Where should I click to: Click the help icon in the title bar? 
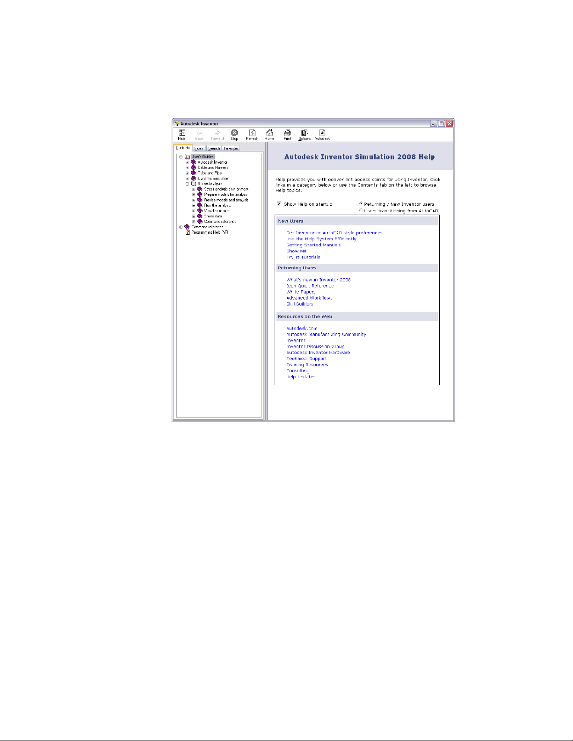pyautogui.click(x=177, y=123)
